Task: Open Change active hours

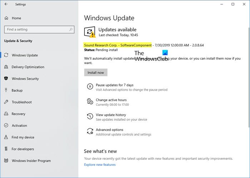Action: click(111, 100)
